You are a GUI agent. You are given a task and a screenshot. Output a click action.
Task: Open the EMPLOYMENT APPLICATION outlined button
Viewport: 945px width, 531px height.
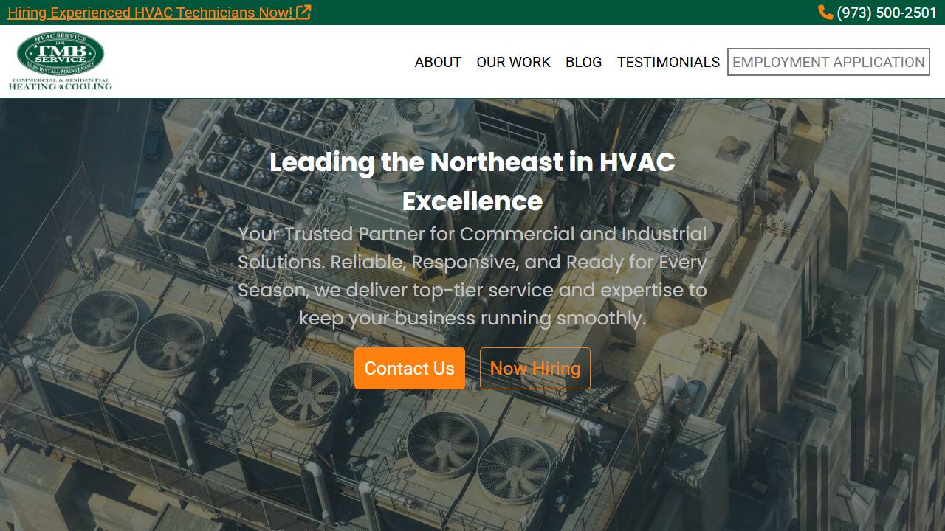828,62
